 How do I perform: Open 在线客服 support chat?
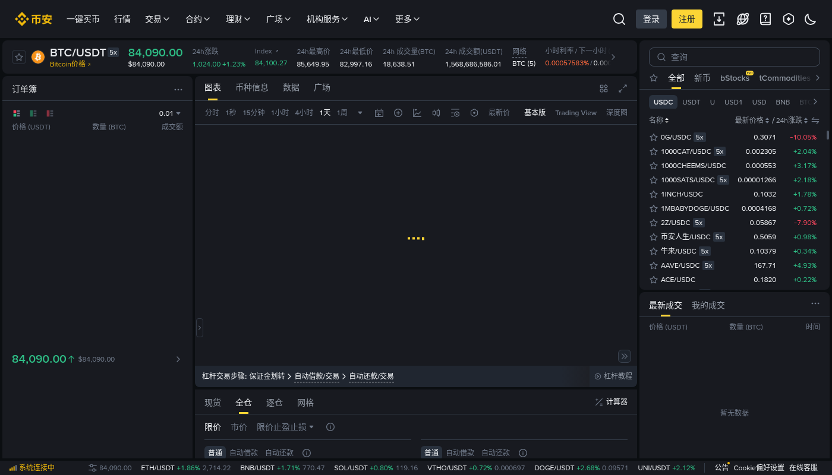803,468
